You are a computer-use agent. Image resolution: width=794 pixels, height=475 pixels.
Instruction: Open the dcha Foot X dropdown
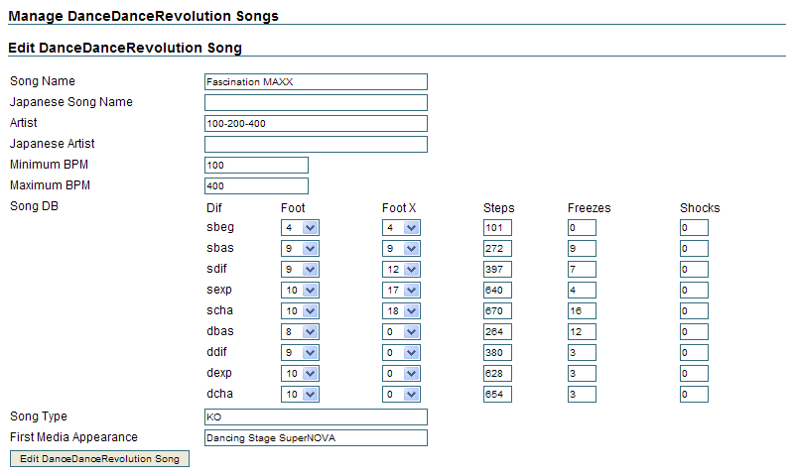point(401,394)
